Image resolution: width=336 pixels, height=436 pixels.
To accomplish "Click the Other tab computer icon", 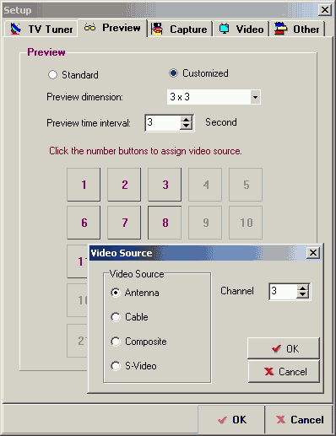I will (x=280, y=29).
